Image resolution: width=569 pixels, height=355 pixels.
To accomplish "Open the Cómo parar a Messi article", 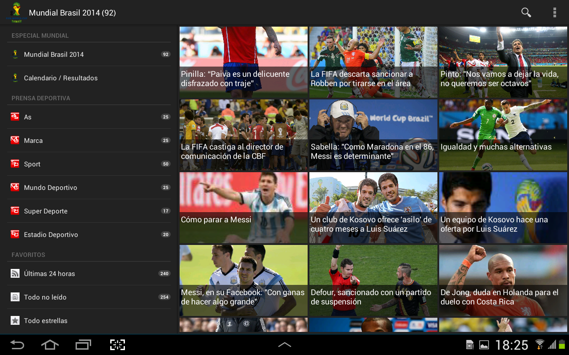I will (244, 208).
